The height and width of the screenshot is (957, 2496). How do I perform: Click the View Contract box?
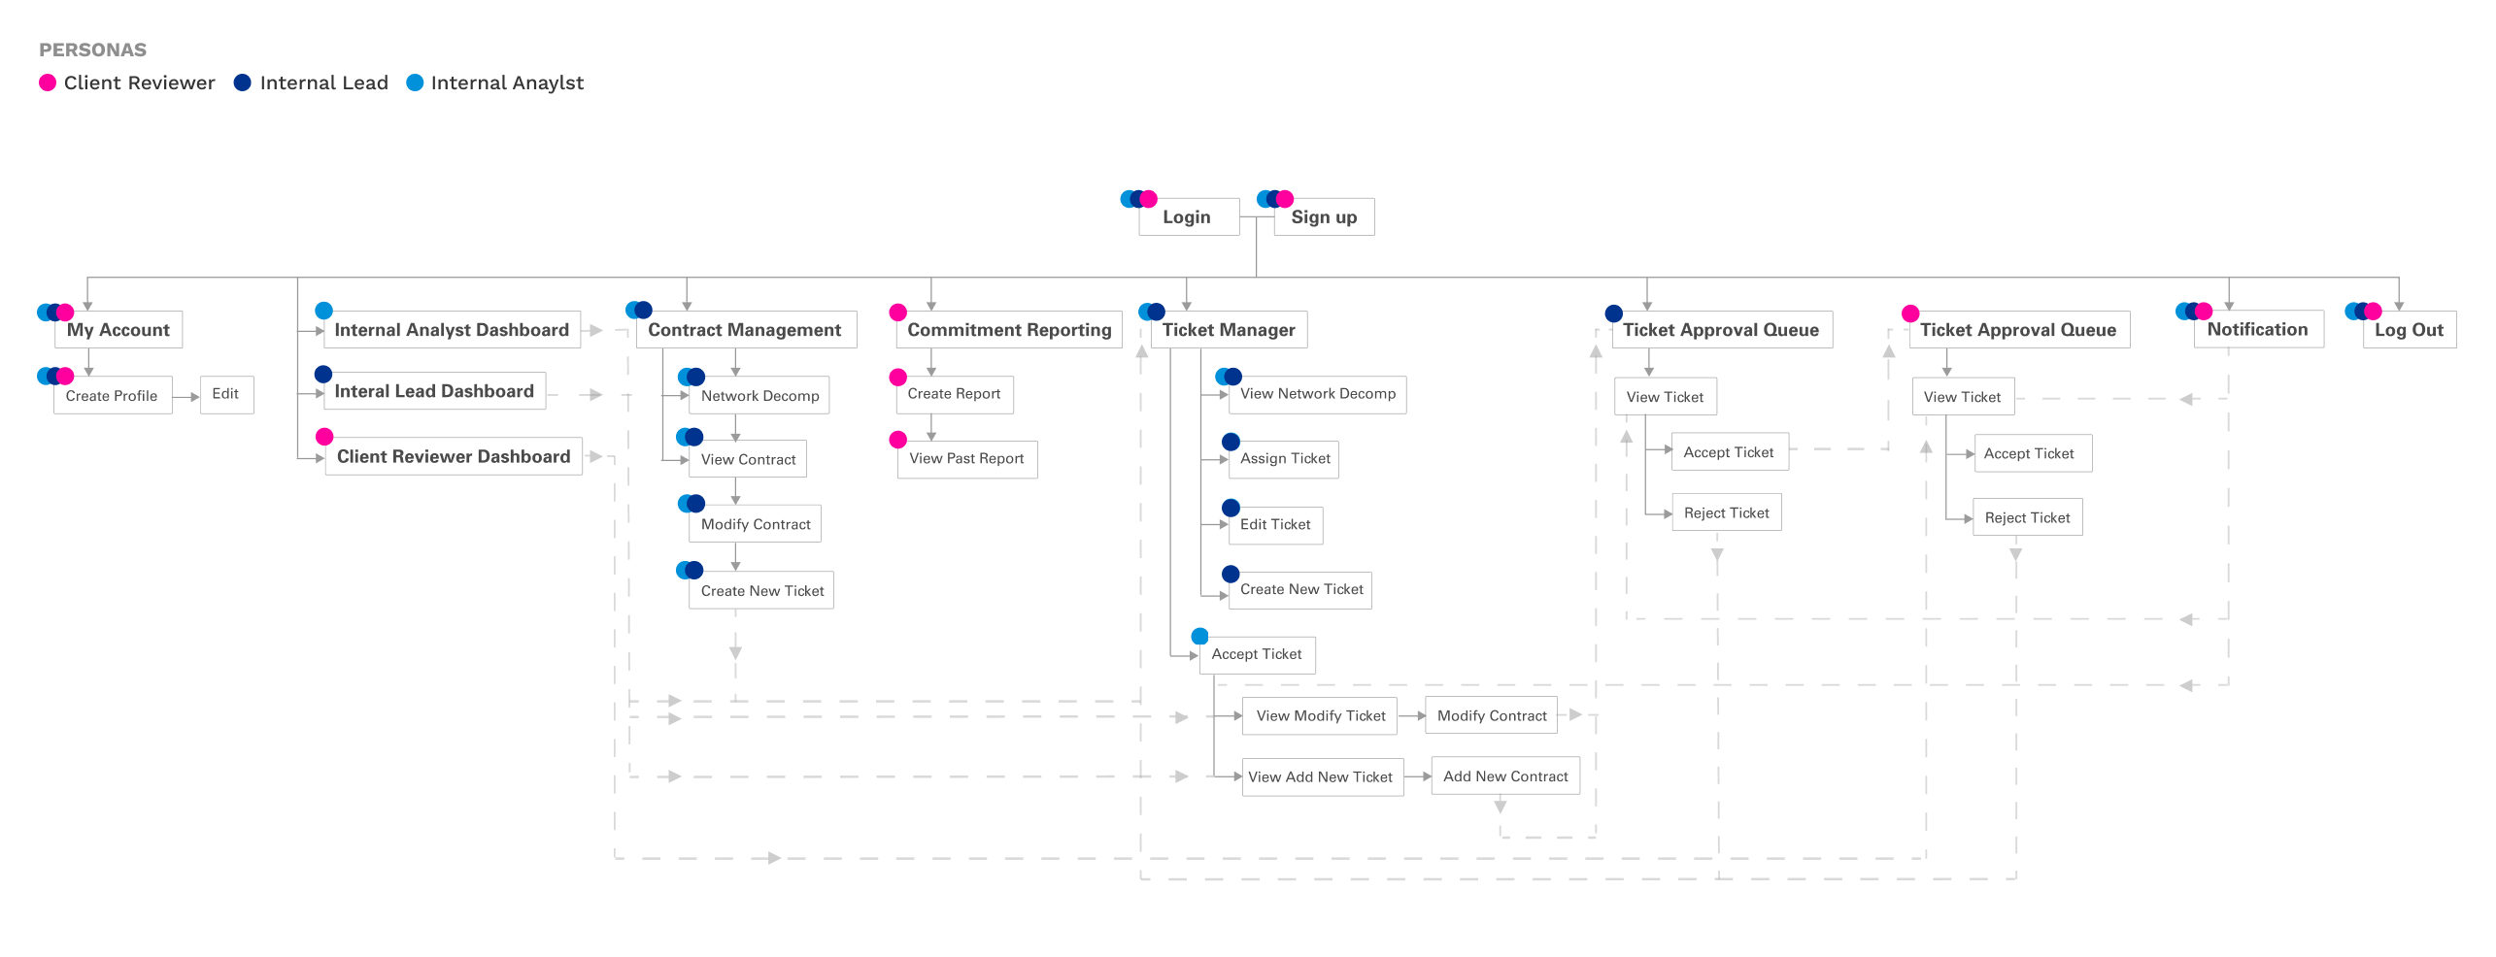pyautogui.click(x=747, y=459)
